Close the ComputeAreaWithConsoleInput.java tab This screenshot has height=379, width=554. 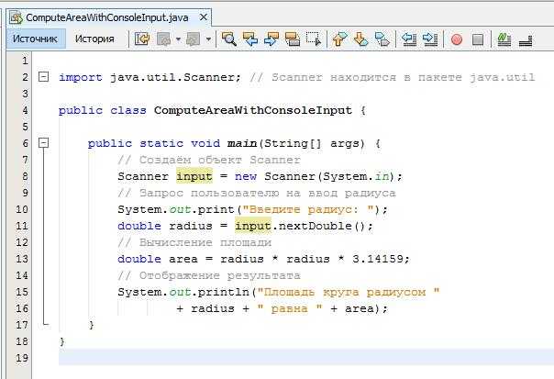point(203,17)
